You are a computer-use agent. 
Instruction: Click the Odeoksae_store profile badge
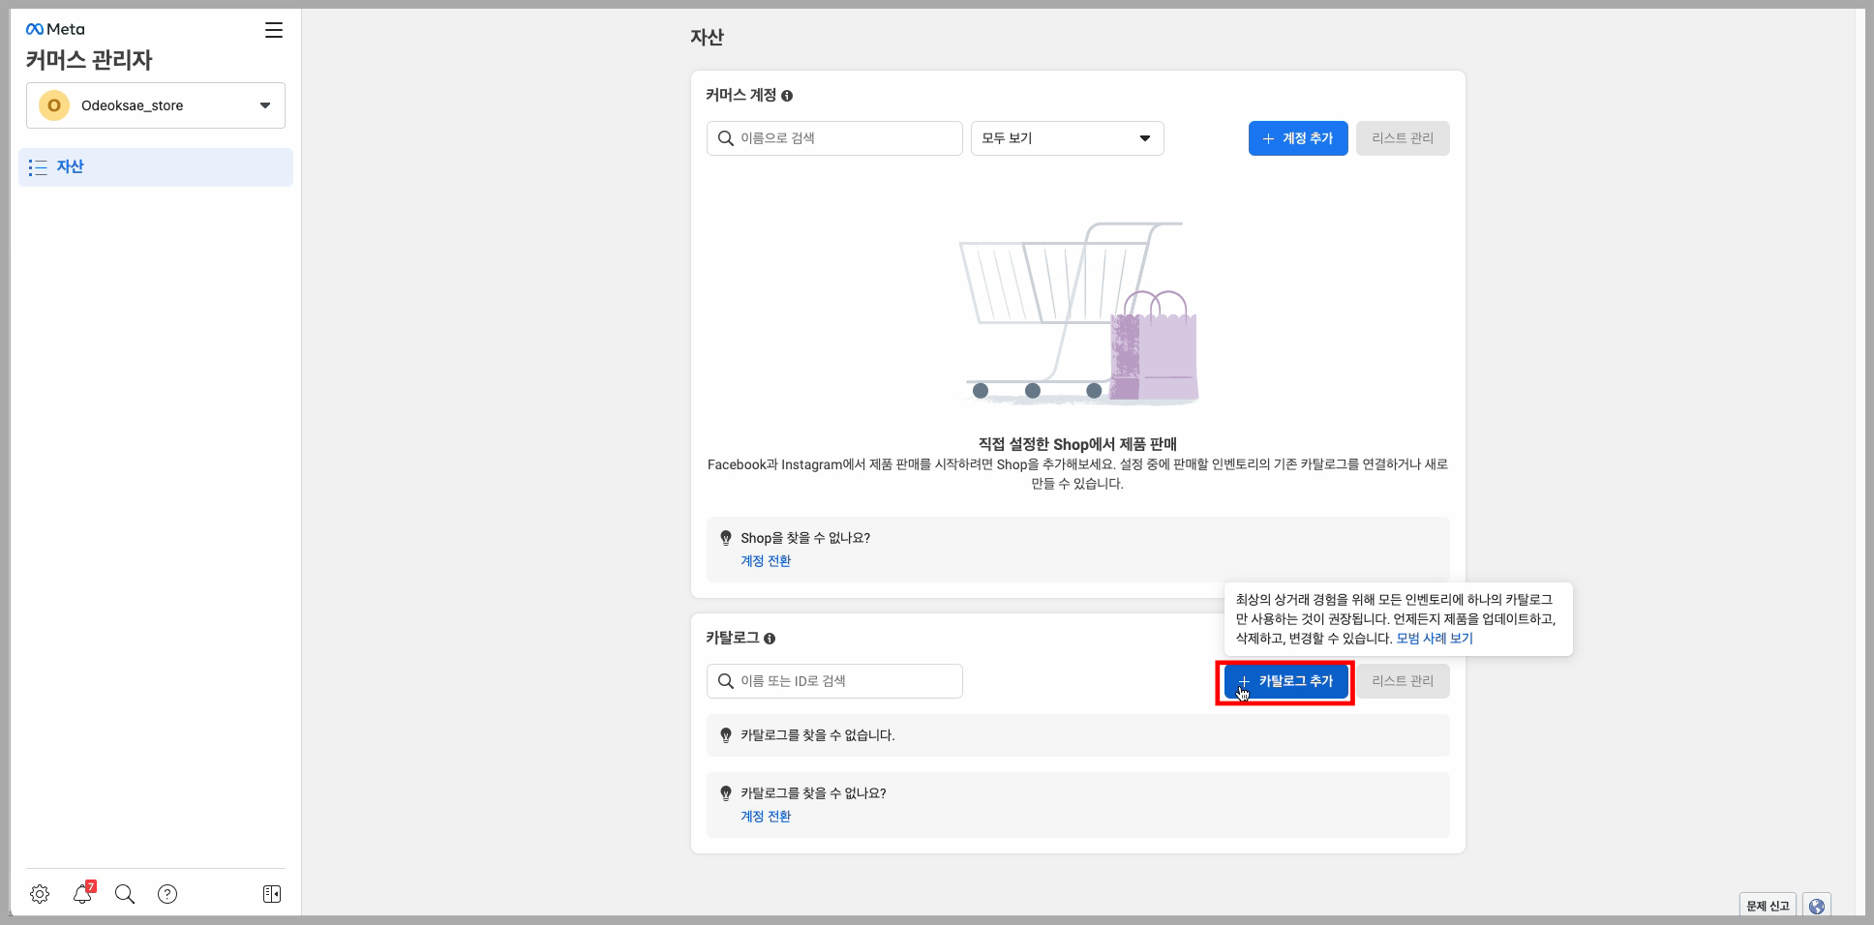click(x=53, y=105)
